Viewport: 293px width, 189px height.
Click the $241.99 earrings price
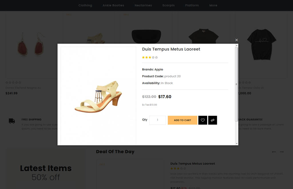point(11,93)
